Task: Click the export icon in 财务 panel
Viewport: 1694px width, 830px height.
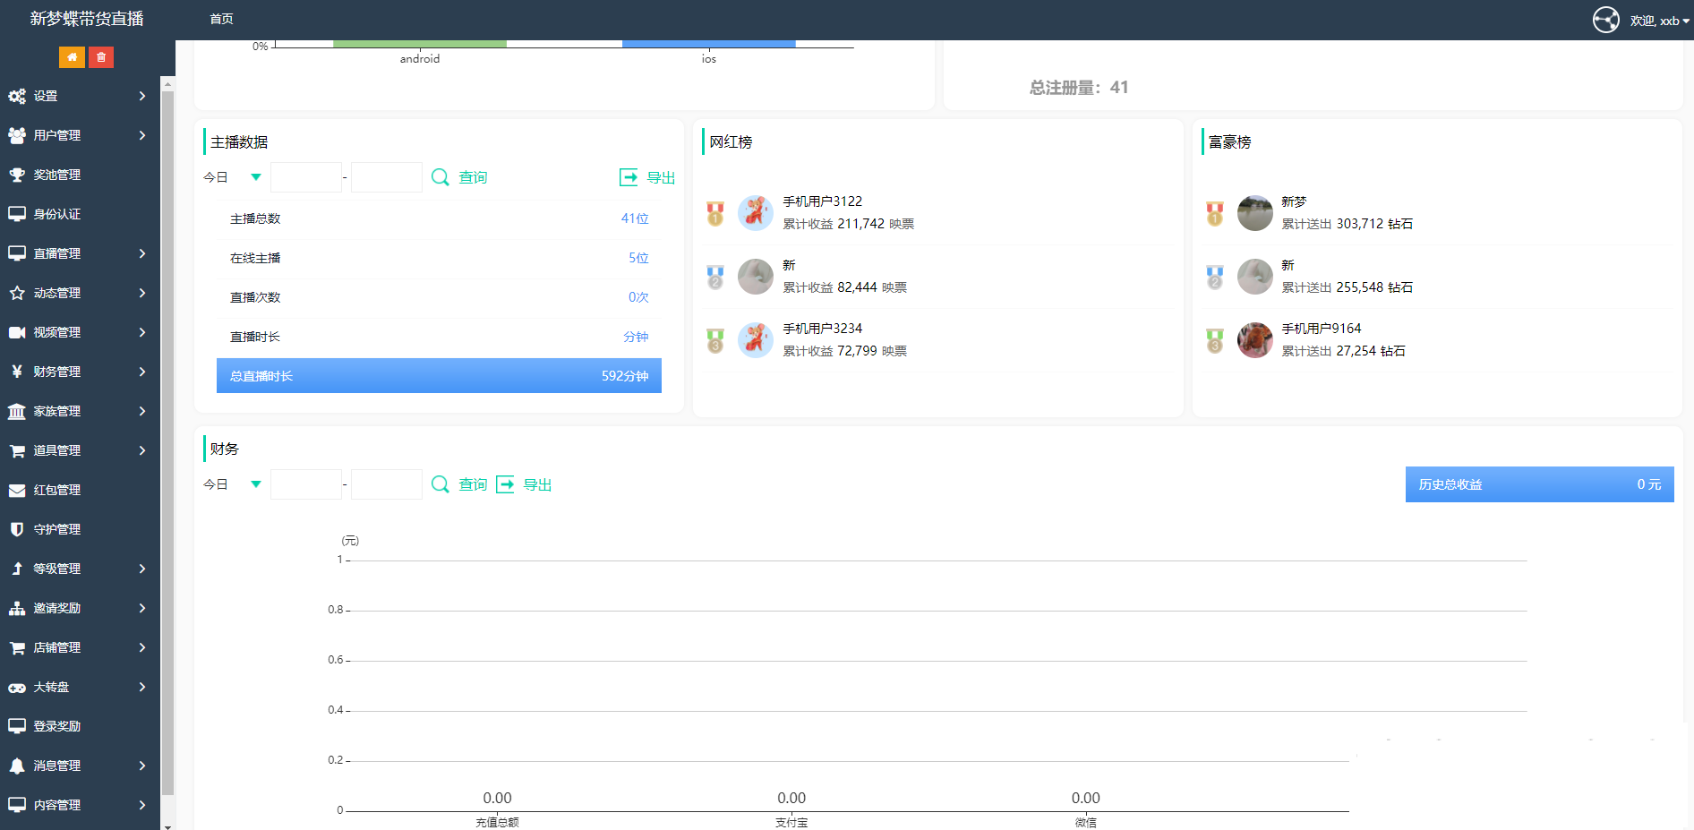Action: [x=505, y=484]
